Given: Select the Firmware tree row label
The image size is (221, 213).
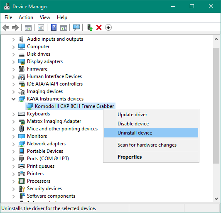Looking at the screenshot, I should click(x=37, y=69).
